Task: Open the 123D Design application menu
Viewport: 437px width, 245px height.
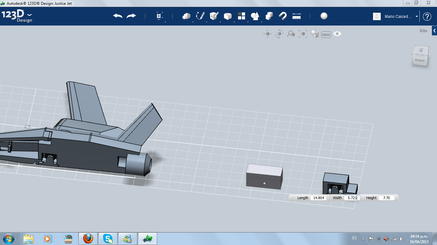Action: [x=17, y=16]
